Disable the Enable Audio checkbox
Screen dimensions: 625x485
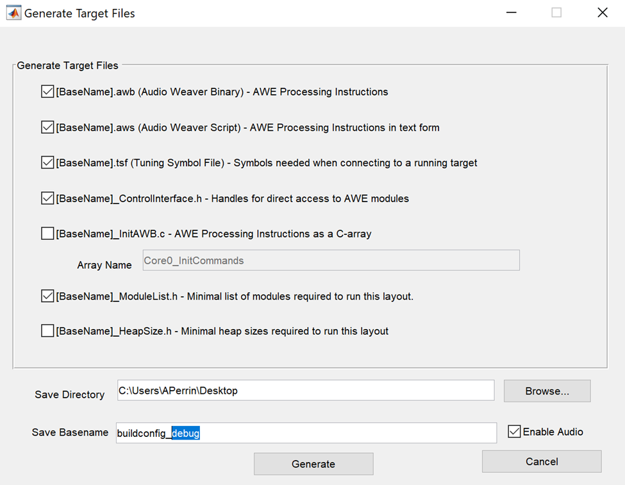[514, 432]
